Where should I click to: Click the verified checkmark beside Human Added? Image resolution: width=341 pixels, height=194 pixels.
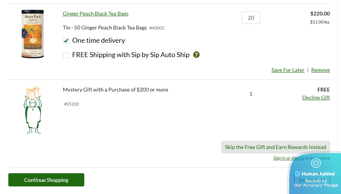(298, 174)
